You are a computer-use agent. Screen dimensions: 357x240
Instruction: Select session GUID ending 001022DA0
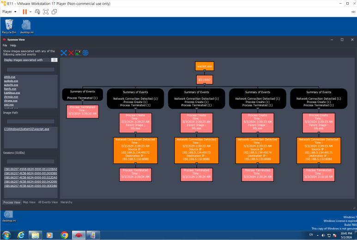tap(30, 177)
